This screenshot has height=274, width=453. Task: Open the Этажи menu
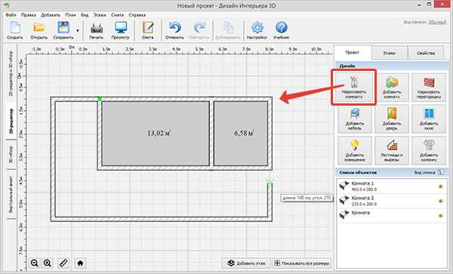100,15
